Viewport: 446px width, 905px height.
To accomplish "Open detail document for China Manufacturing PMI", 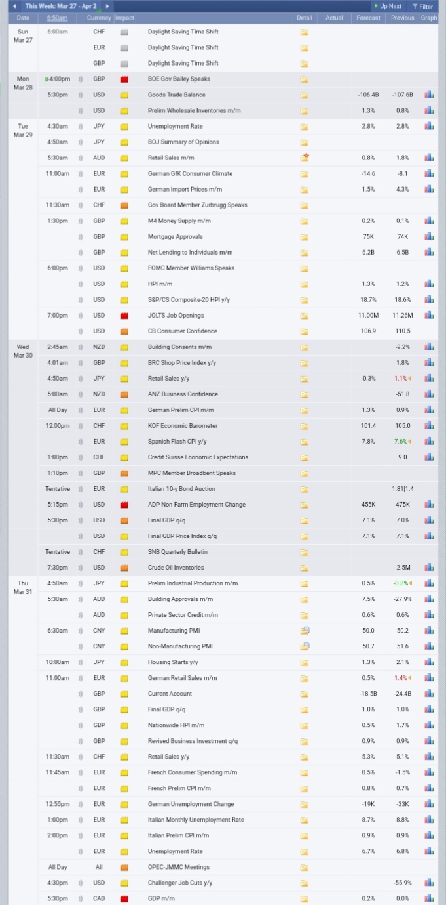I will click(x=305, y=631).
